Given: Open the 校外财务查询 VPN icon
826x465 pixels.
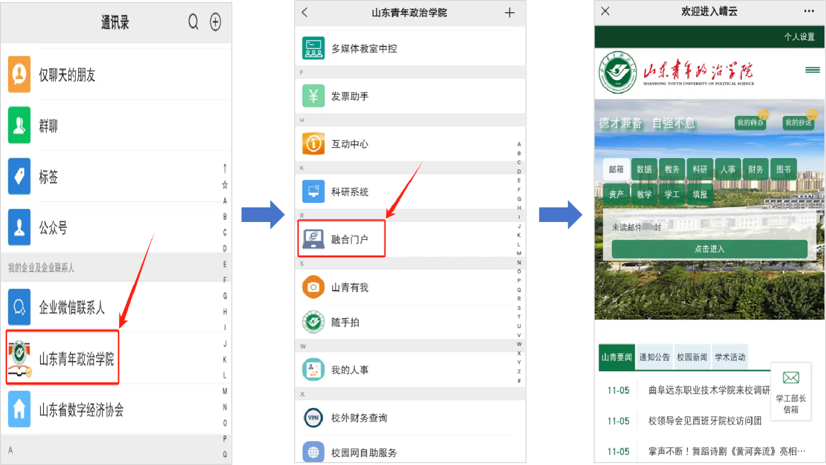Looking at the screenshot, I should point(313,418).
